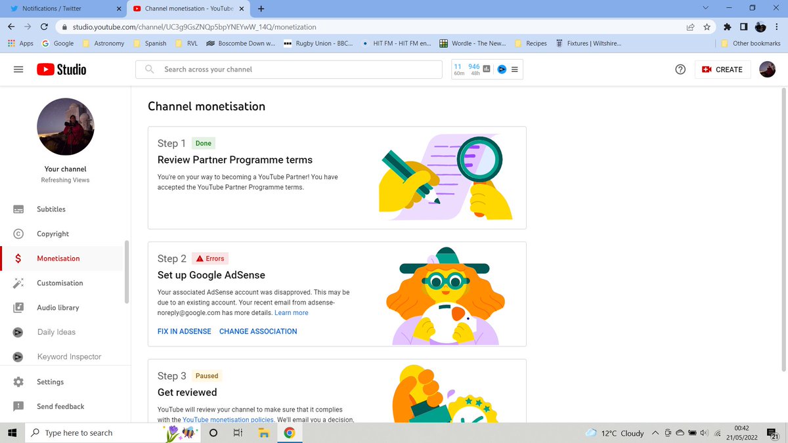Click the 946 views in 48h stat
Viewport: 788px width, 443px height.
(474, 69)
